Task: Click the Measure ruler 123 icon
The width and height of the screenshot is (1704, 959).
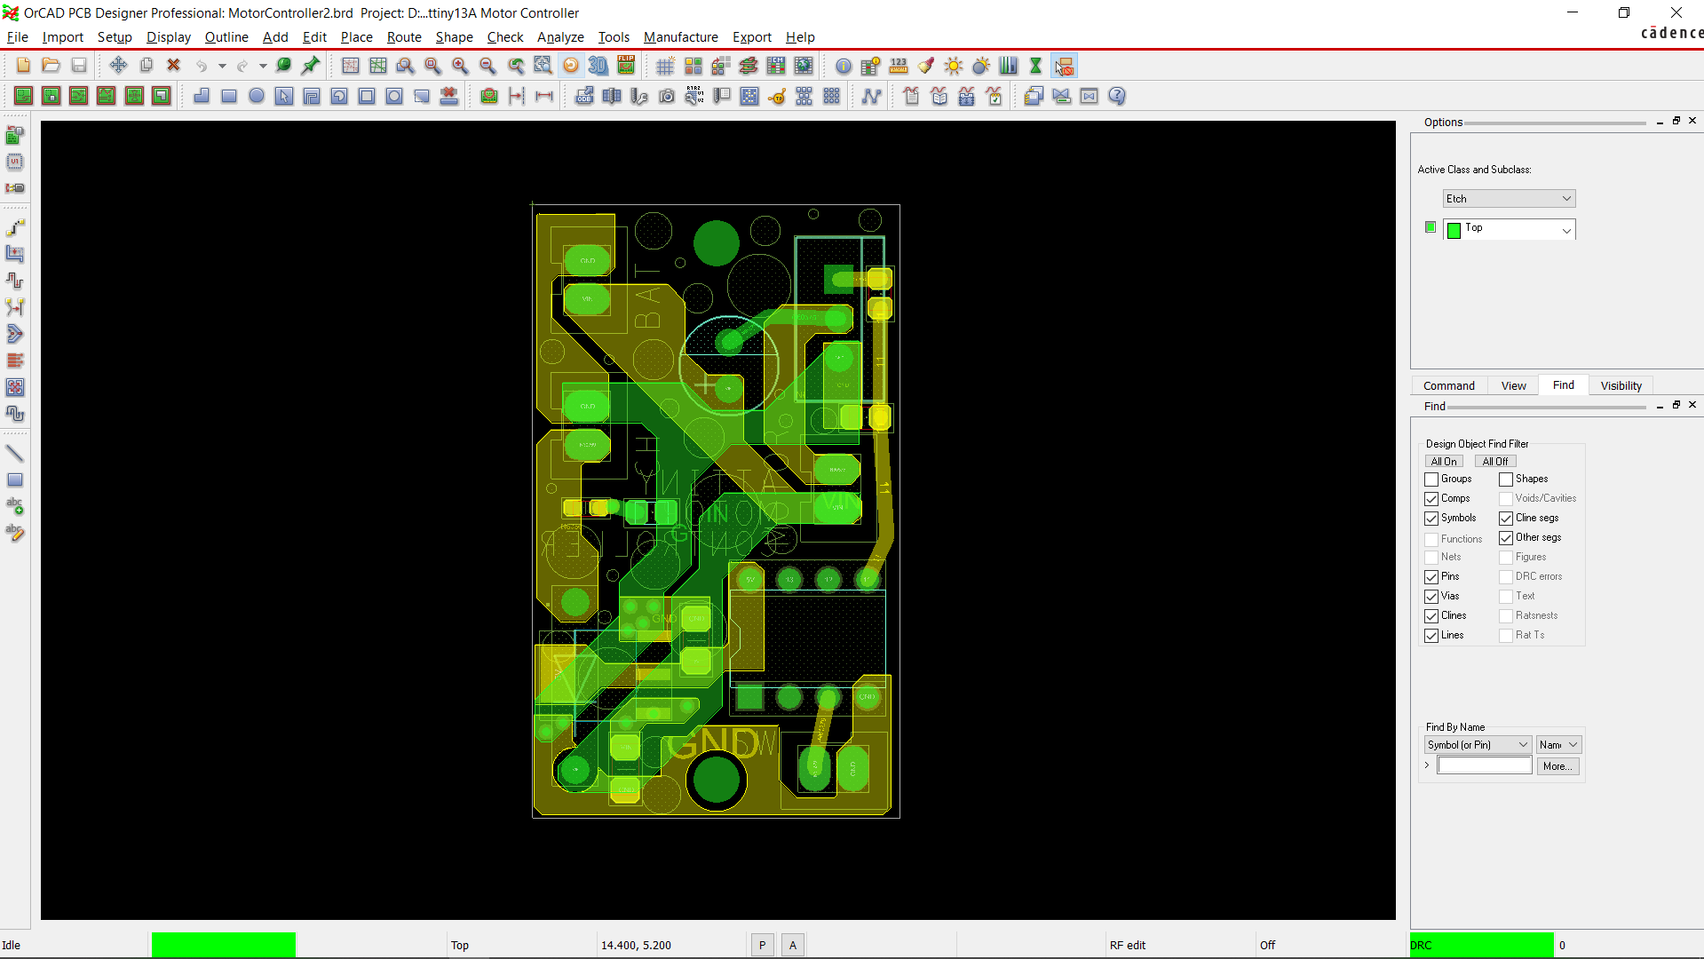Action: (899, 65)
